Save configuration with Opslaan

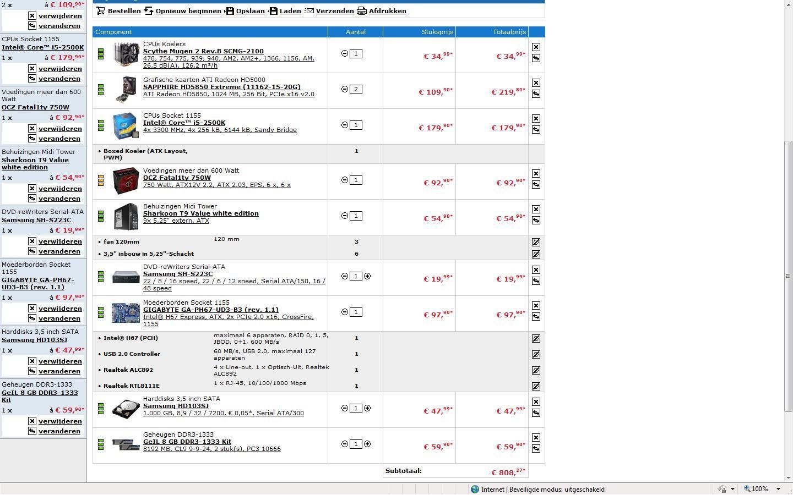coord(245,11)
